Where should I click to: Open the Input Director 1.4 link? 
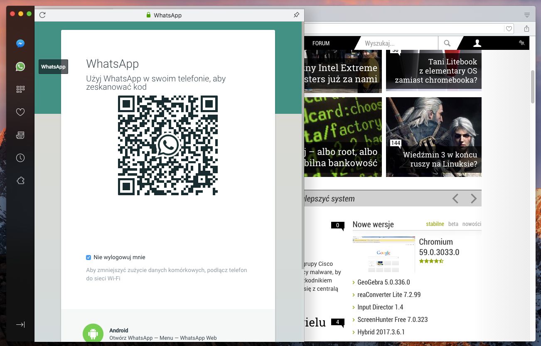pyautogui.click(x=380, y=307)
